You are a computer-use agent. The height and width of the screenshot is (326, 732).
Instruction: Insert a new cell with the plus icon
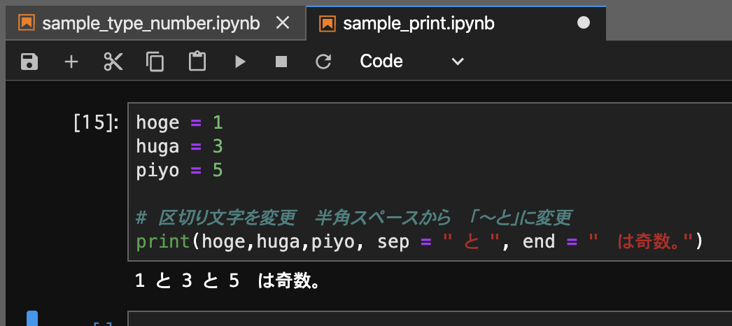point(71,62)
